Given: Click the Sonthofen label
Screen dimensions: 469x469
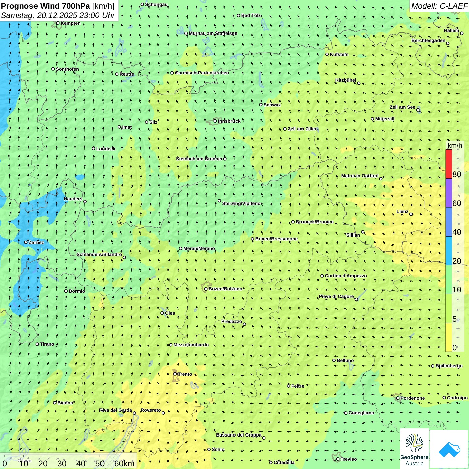Looking at the screenshot, I should pyautogui.click(x=67, y=69).
